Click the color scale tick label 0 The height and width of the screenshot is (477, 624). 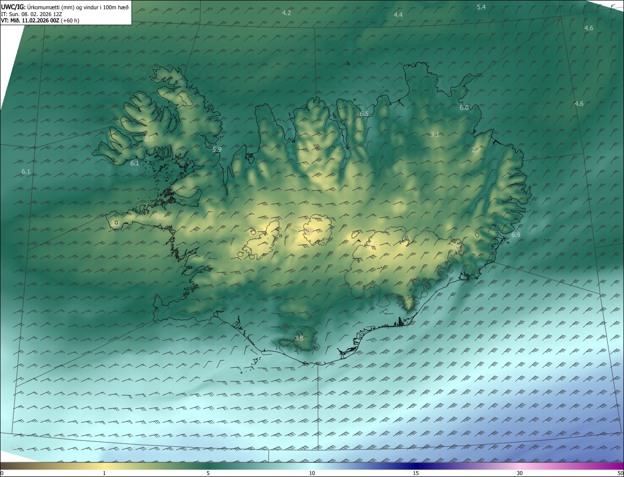(1, 473)
